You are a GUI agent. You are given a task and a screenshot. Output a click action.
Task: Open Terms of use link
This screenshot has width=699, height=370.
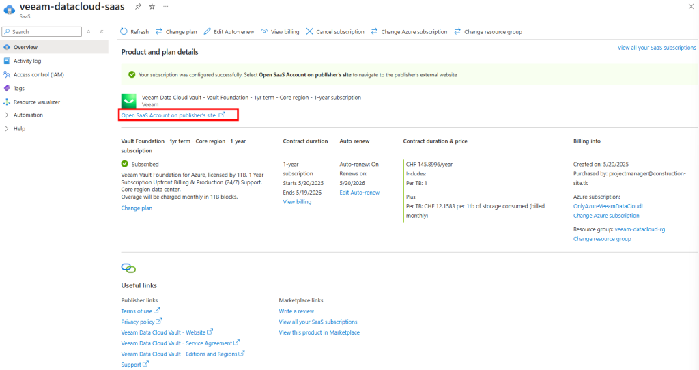(140, 311)
